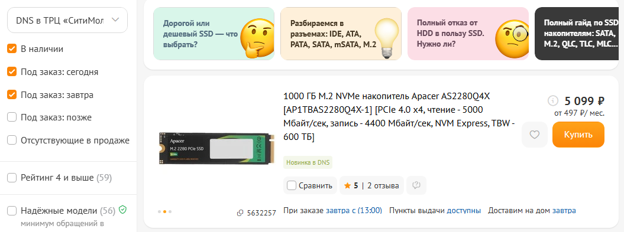Expand the DNS в ТРЦ store dropdown

(67, 20)
